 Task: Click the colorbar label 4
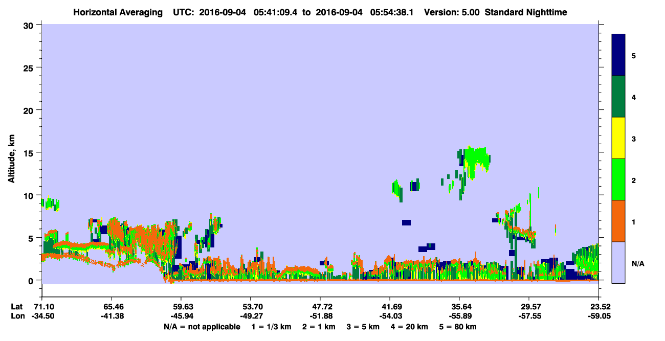pos(634,97)
